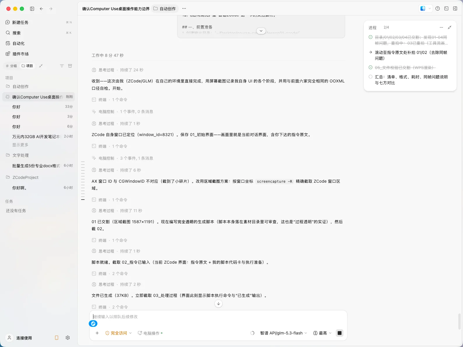Viewport: 463px width, 347px height.
Task: Open the 插件市场 plugin market
Action: coord(39,54)
